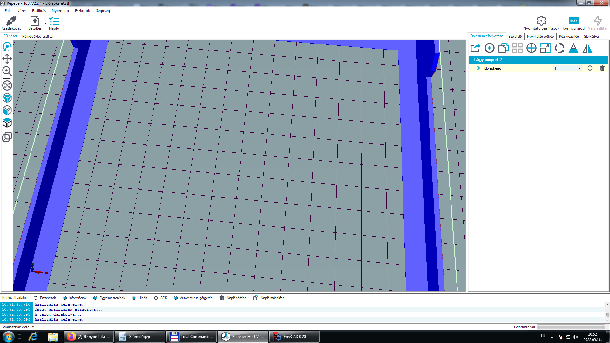Expand the Betöltés dropdown arrow
The width and height of the screenshot is (610, 343).
45,23
